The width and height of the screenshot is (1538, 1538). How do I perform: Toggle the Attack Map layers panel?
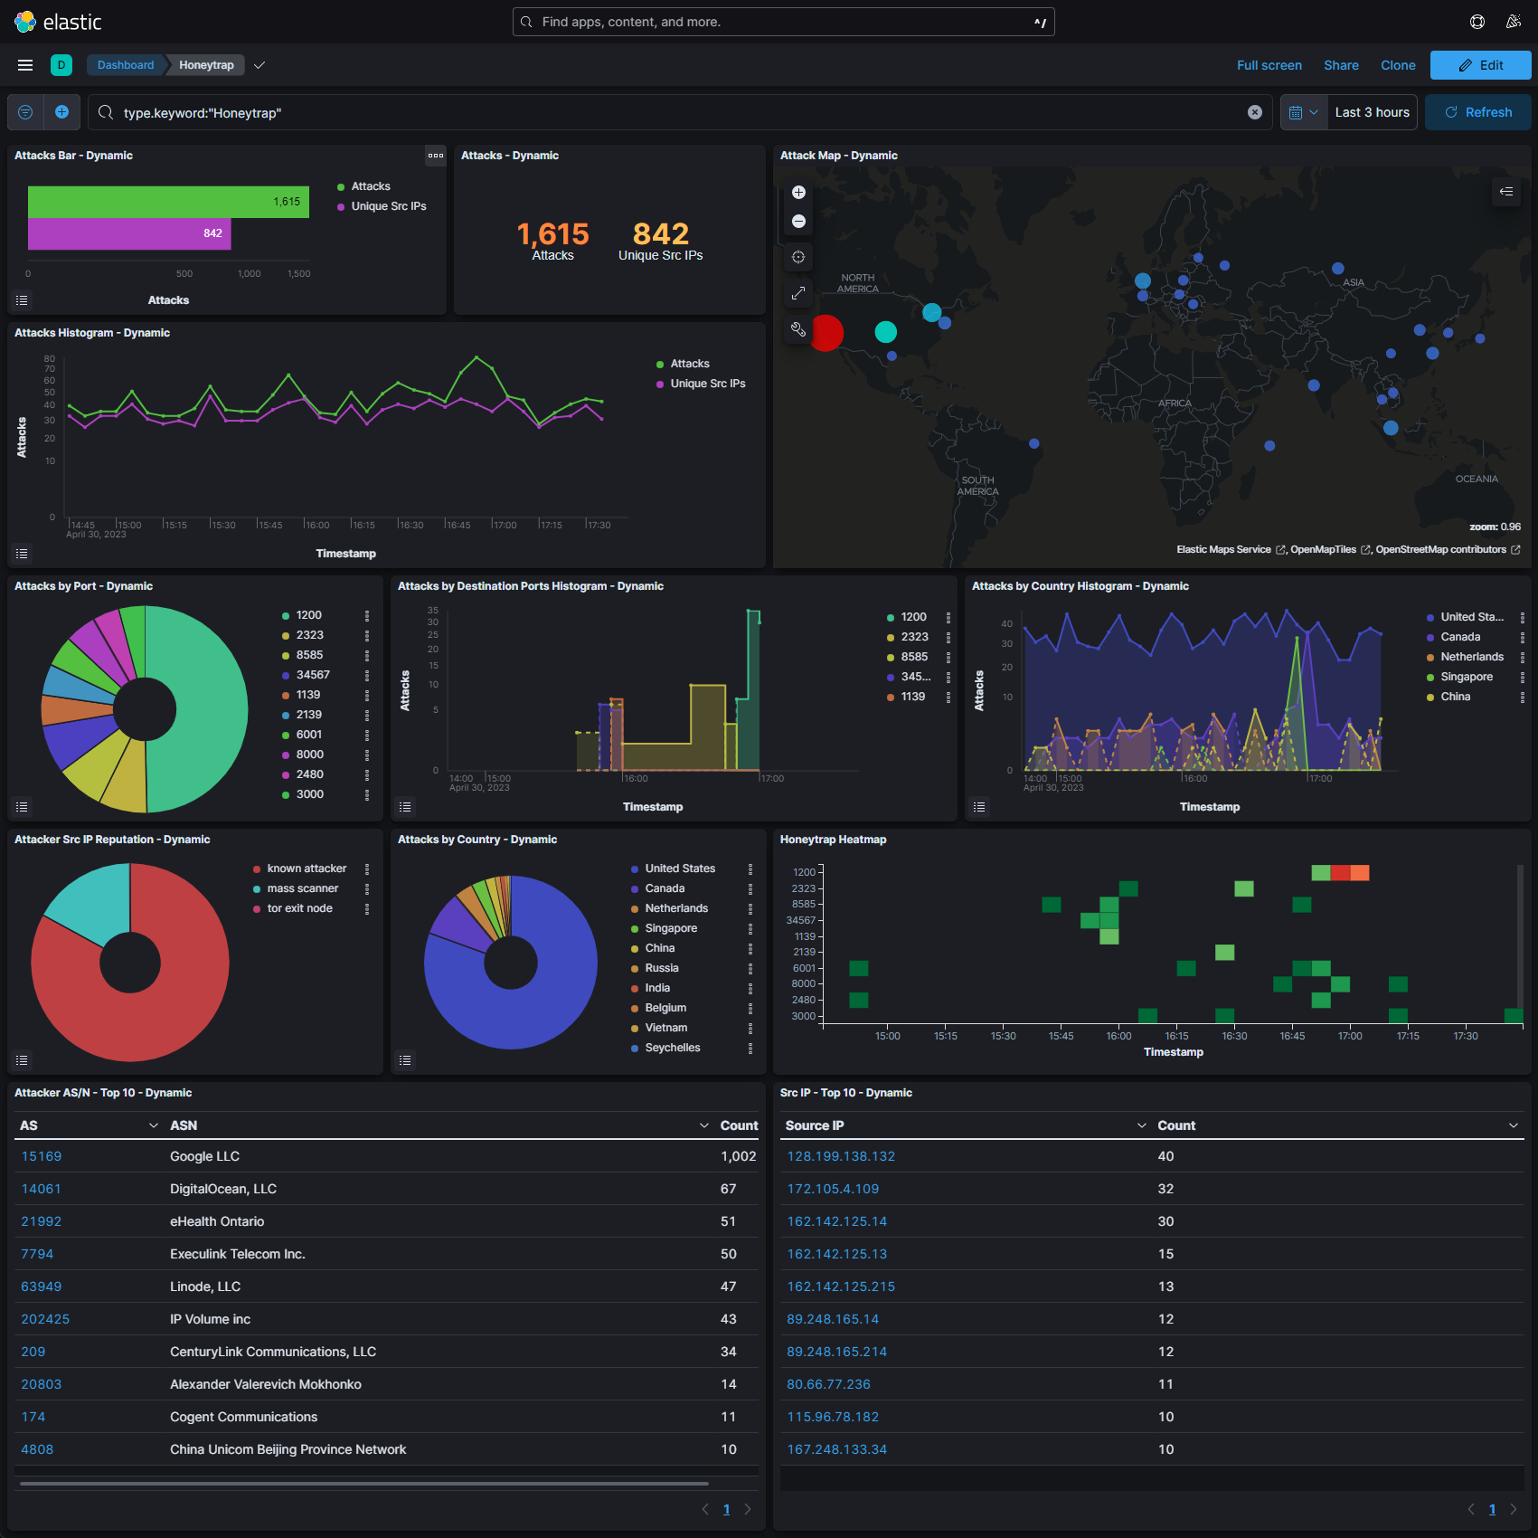(x=1506, y=191)
